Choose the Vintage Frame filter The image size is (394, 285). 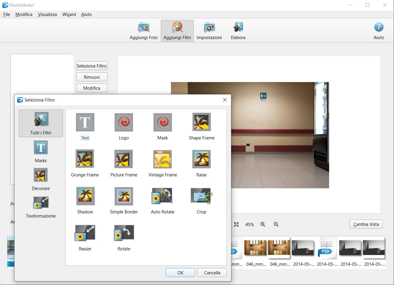coord(163,160)
